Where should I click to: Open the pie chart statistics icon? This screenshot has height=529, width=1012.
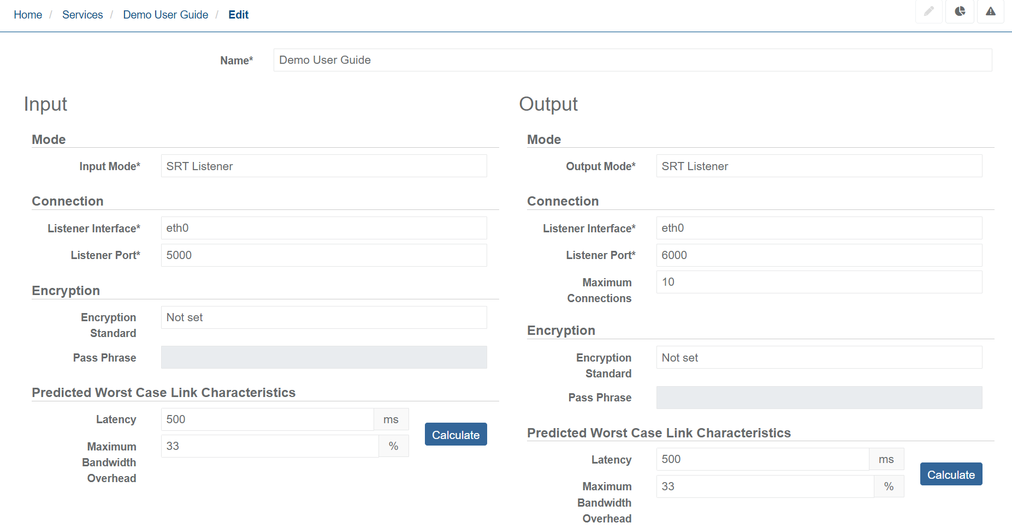[960, 11]
